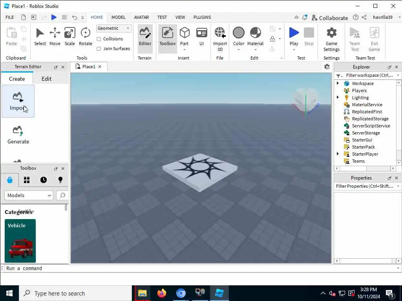This screenshot has width=402, height=301.
Task: Click the Generate terrain tool
Action: point(18,135)
